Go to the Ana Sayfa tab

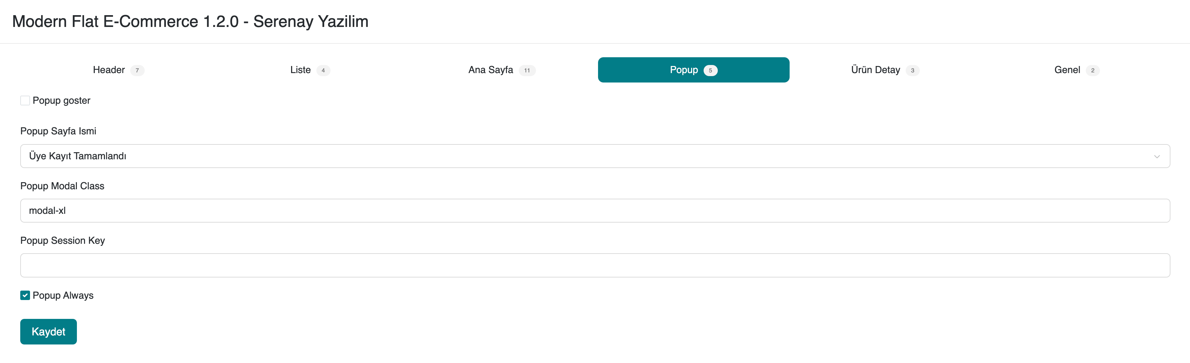tap(490, 70)
